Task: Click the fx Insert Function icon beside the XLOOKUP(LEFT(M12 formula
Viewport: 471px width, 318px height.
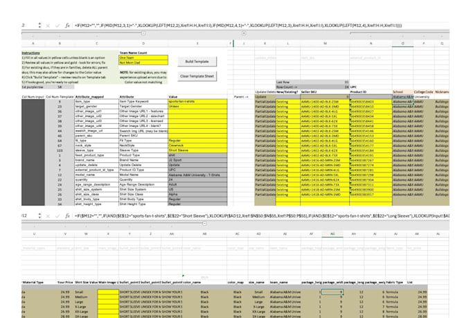Action: 67,26
